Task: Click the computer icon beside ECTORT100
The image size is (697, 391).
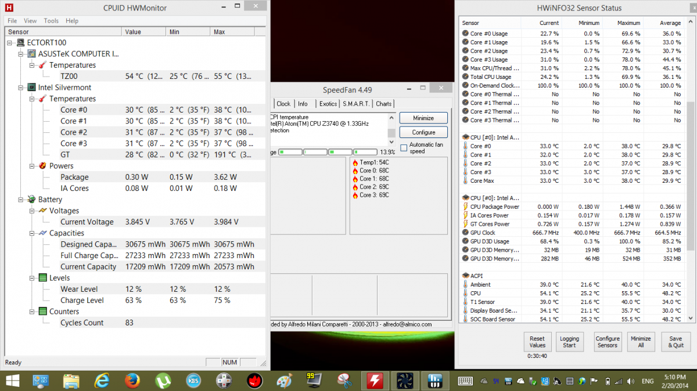Action: pyautogui.click(x=21, y=43)
